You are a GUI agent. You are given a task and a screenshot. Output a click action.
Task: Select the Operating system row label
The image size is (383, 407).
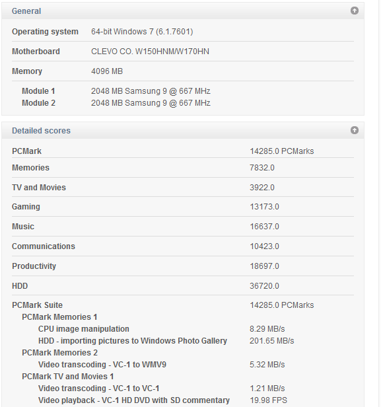pos(45,32)
